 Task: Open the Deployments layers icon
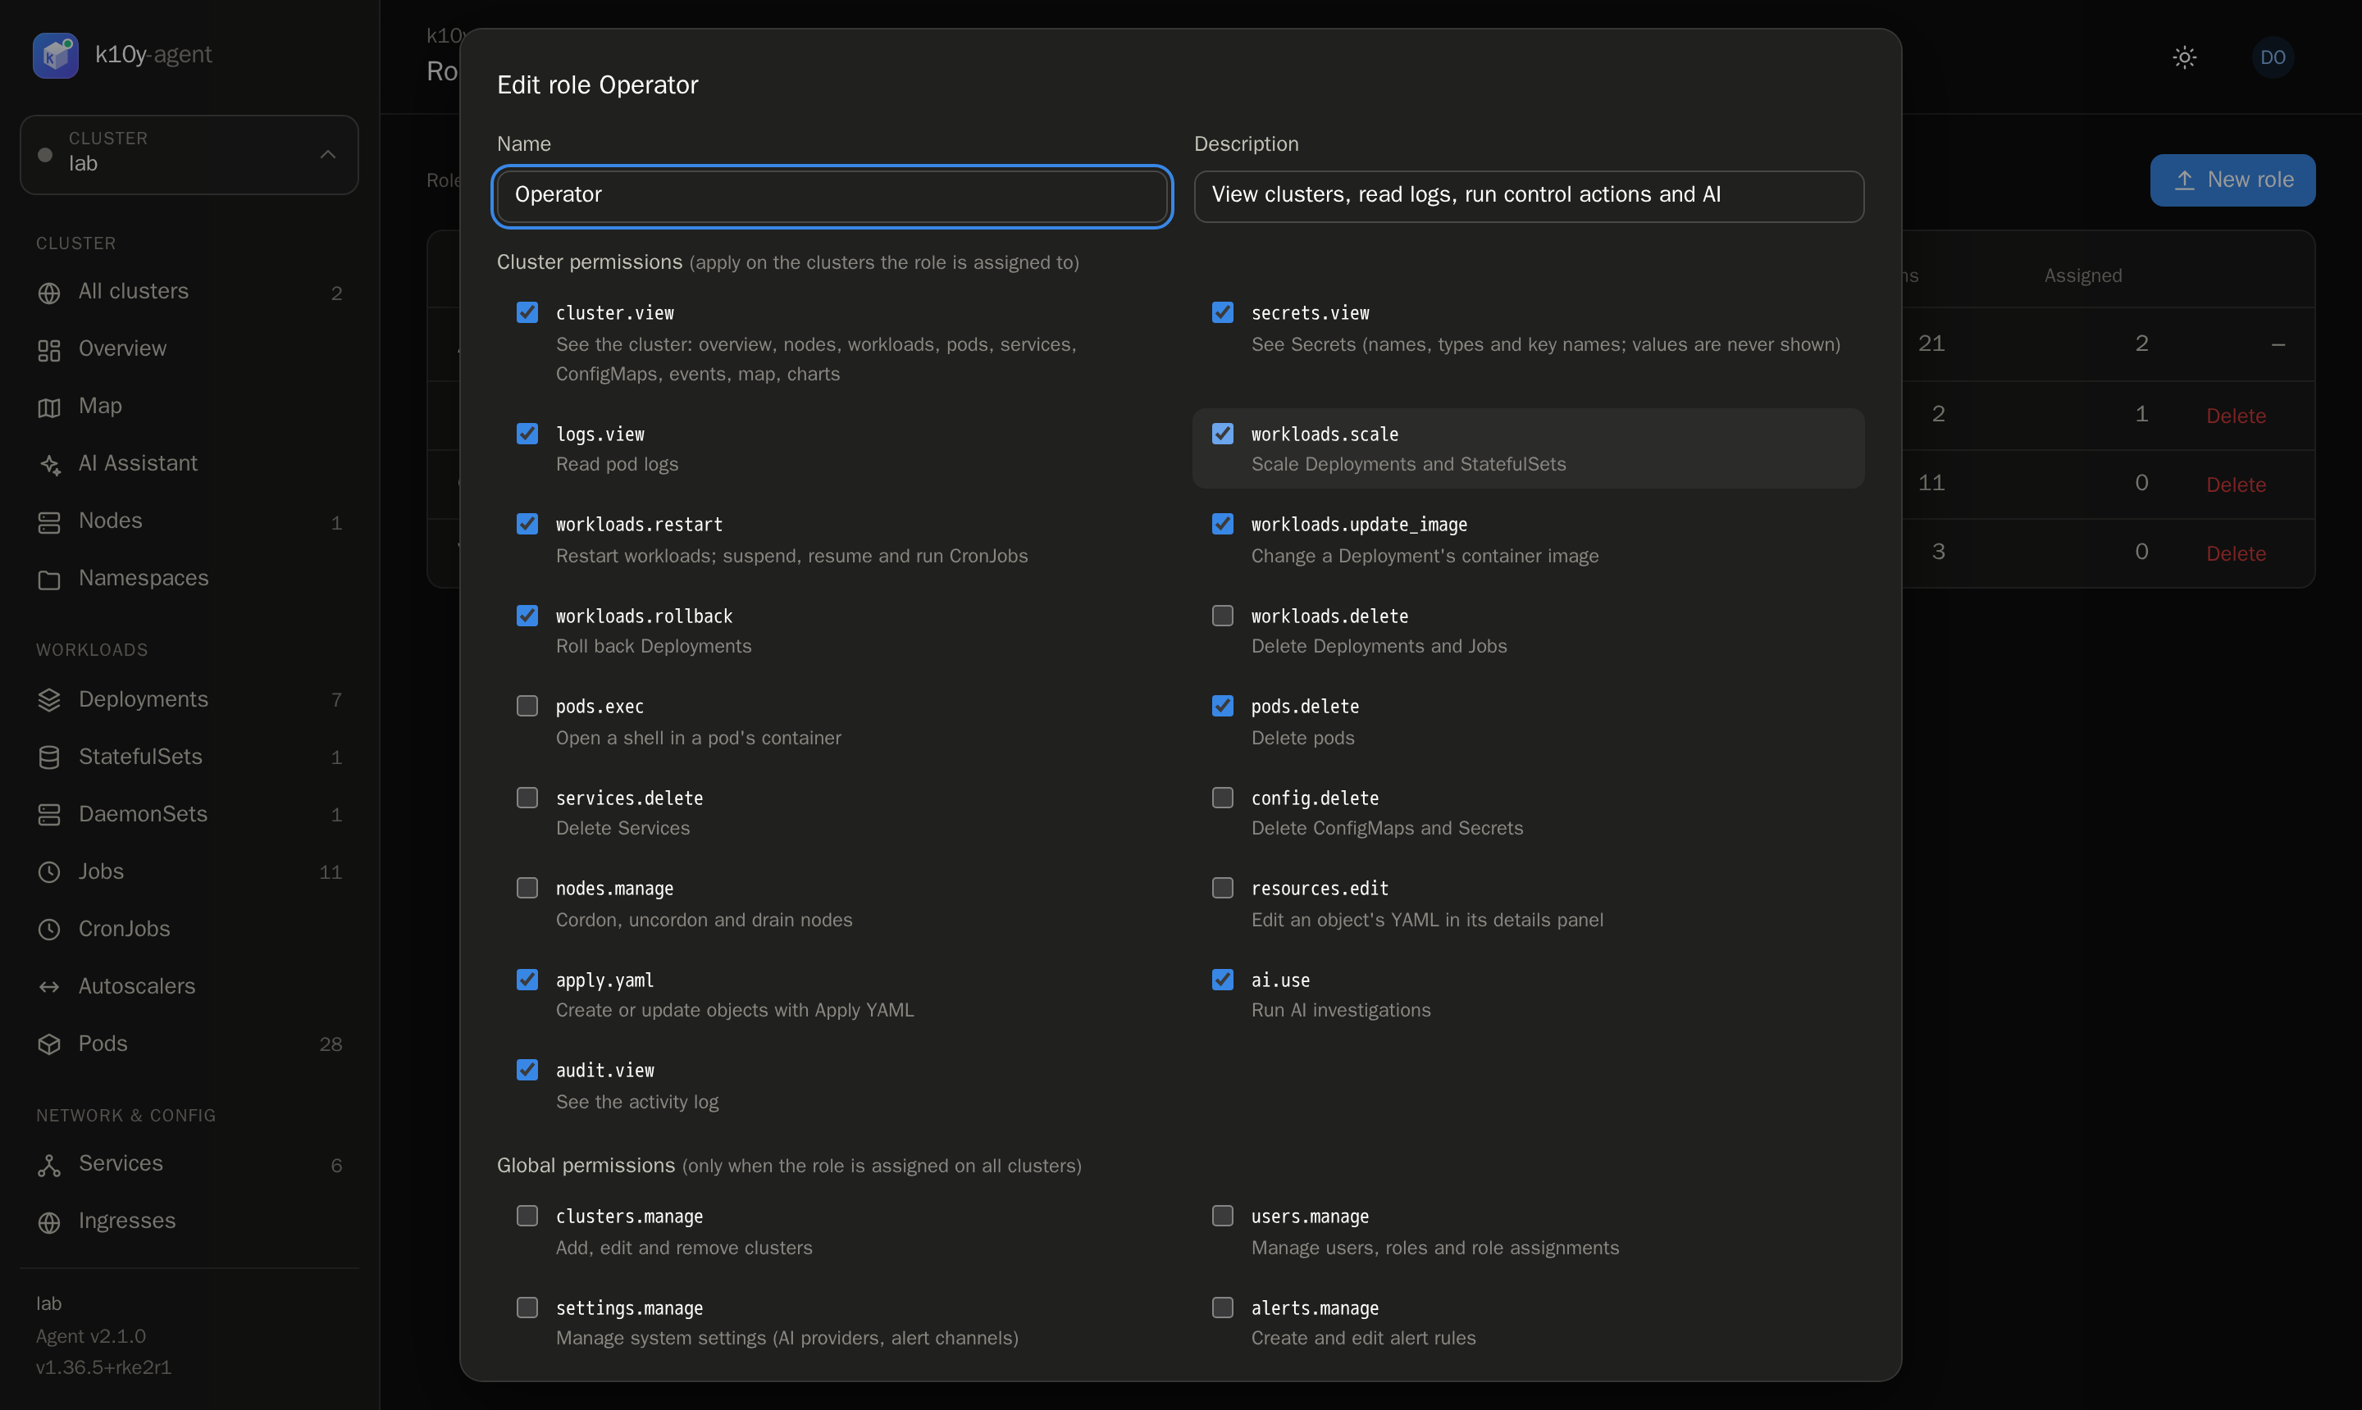[x=49, y=699]
